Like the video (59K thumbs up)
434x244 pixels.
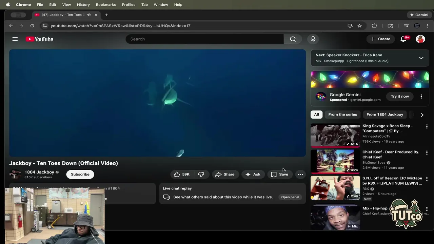point(182,174)
